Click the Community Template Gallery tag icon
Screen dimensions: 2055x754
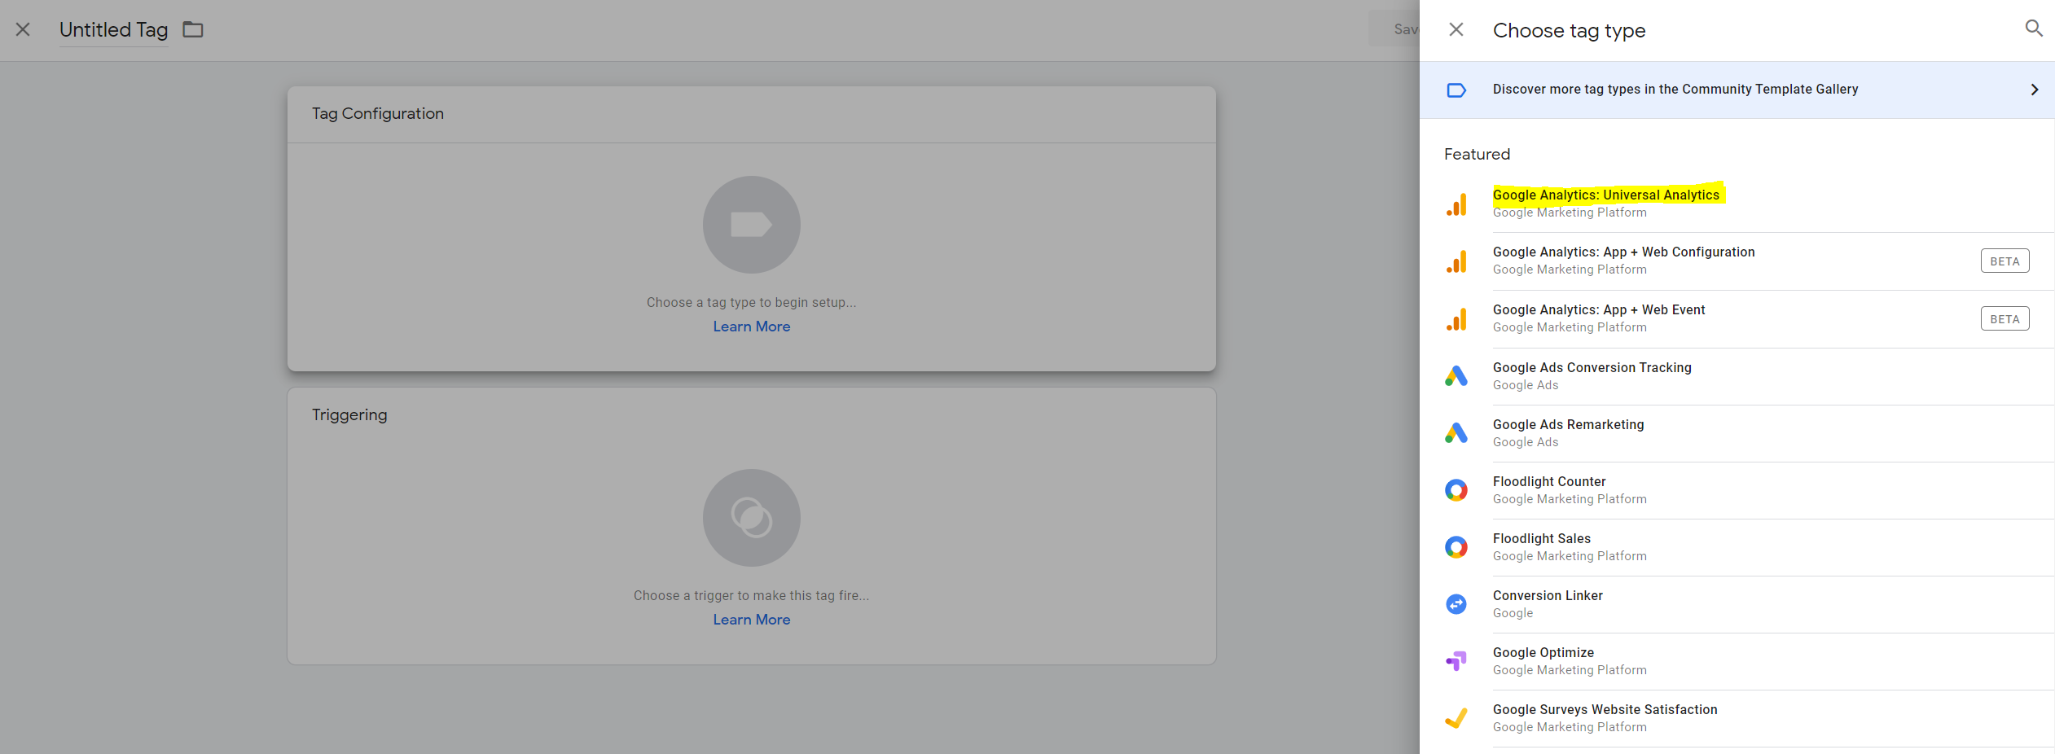(1456, 90)
